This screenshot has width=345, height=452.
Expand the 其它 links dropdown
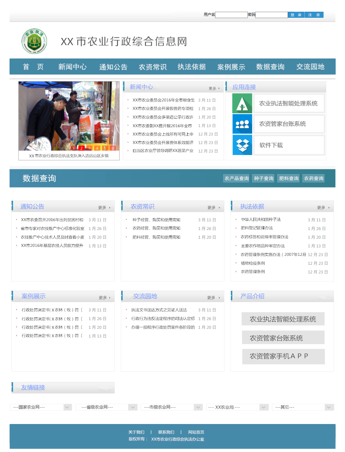[x=329, y=407]
